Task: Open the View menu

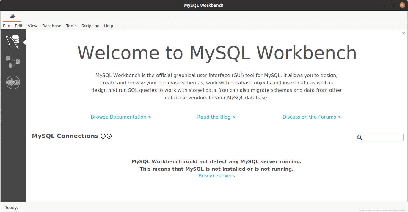Action: pyautogui.click(x=33, y=26)
